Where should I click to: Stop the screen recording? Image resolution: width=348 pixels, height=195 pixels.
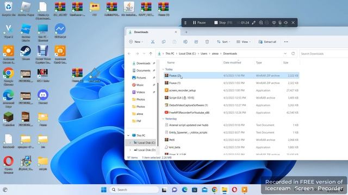[x=223, y=23]
